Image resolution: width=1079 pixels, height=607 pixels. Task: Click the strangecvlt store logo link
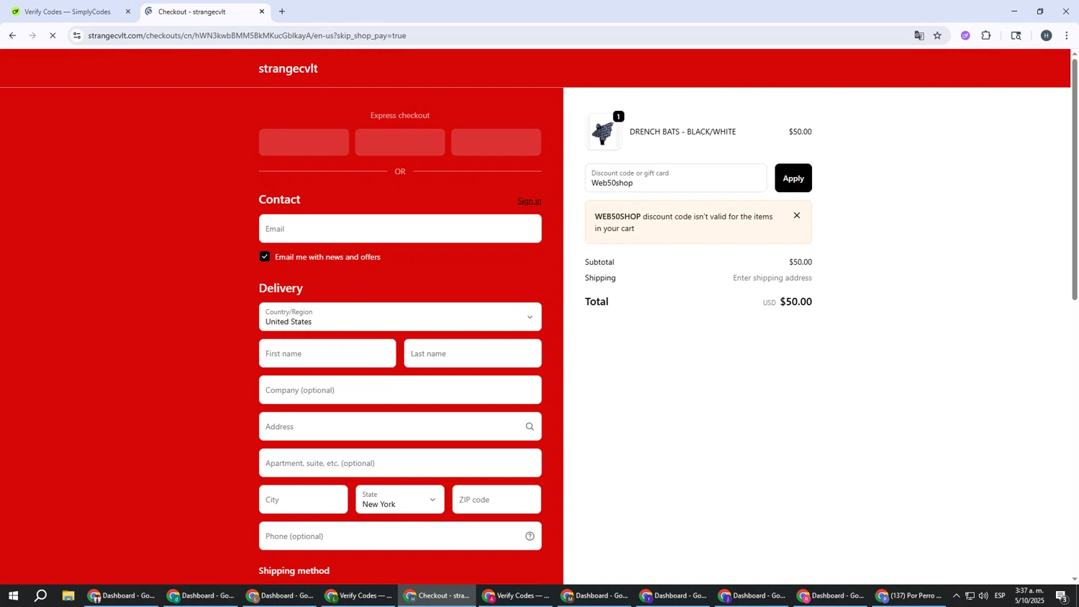(288, 69)
